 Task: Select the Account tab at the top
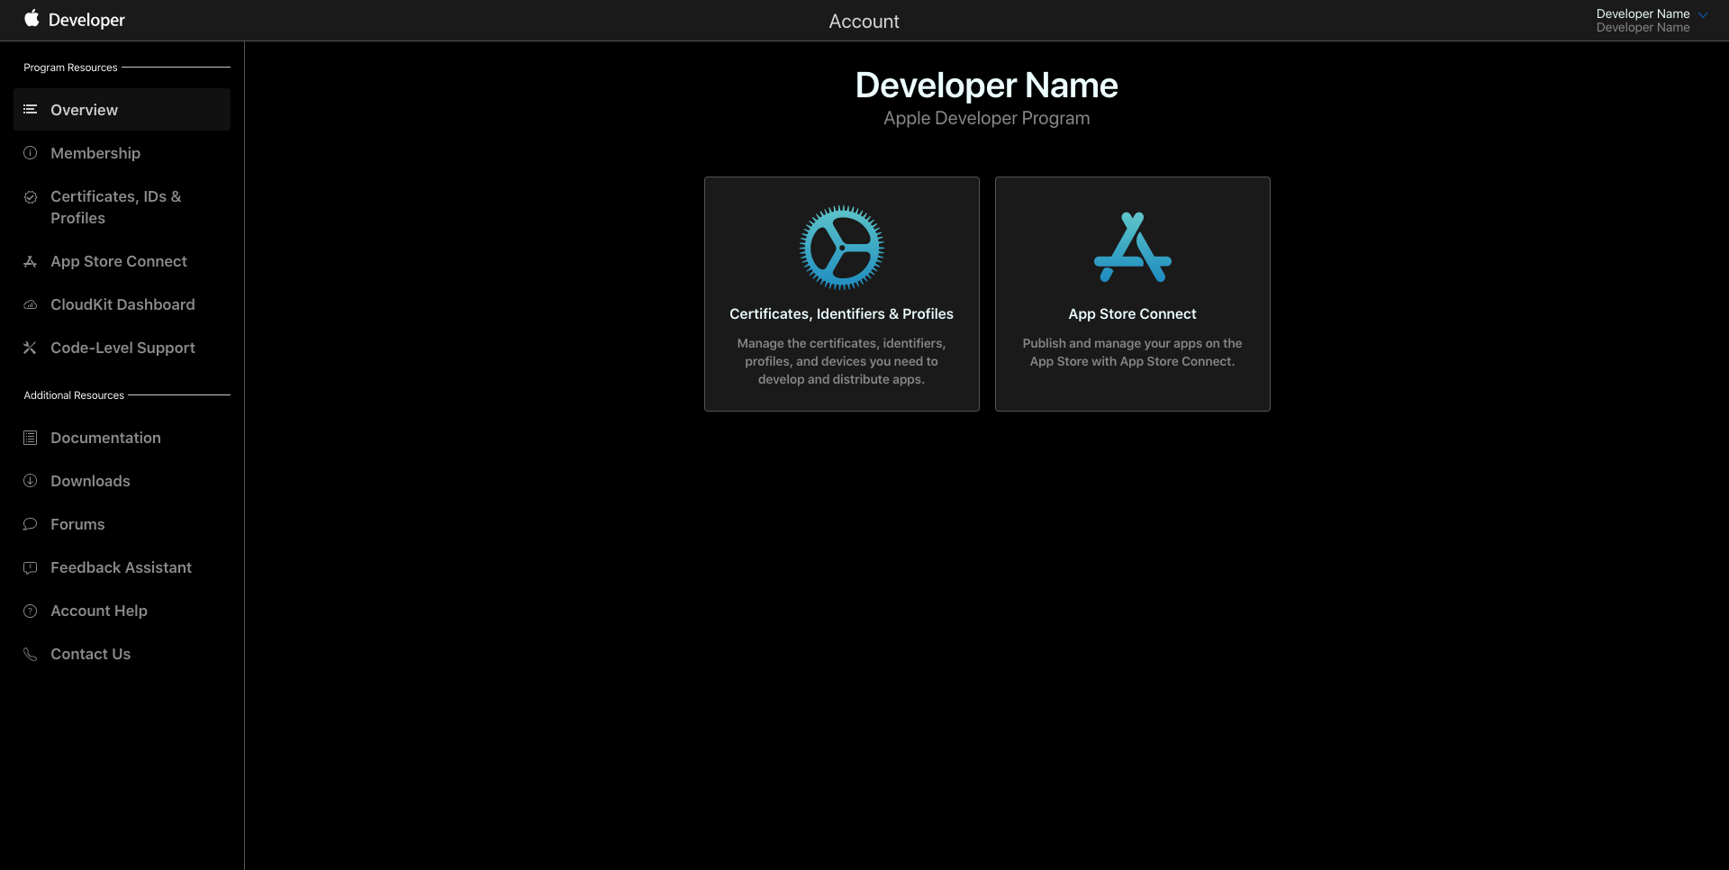864,21
